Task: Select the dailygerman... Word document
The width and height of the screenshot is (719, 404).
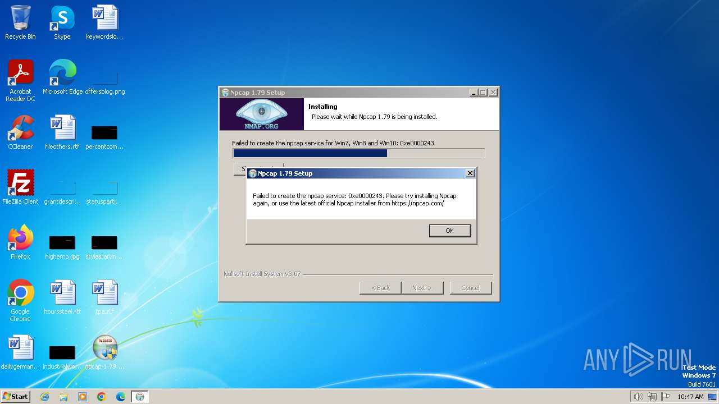Action: point(20,352)
